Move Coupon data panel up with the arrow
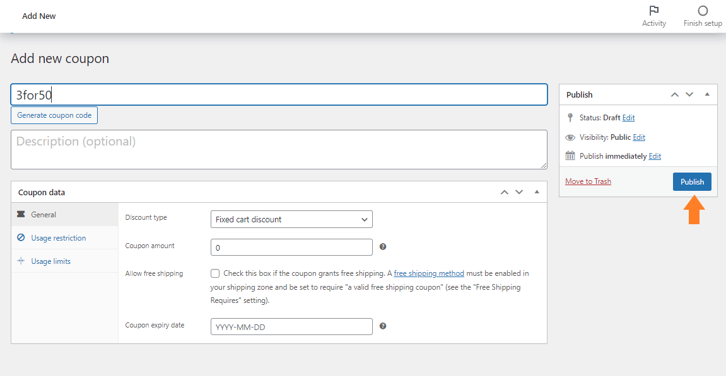726x376 pixels. pos(504,192)
